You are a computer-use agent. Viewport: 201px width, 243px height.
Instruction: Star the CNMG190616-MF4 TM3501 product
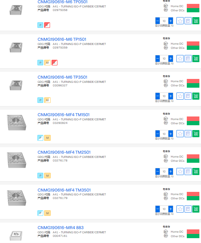pos(180,209)
